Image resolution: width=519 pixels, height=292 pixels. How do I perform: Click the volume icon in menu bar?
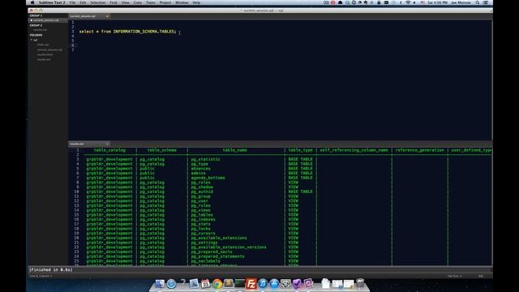(x=414, y=2)
